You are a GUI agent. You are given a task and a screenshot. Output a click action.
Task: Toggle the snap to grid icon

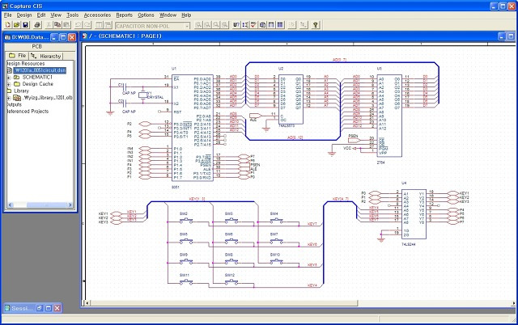pyautogui.click(x=292, y=25)
